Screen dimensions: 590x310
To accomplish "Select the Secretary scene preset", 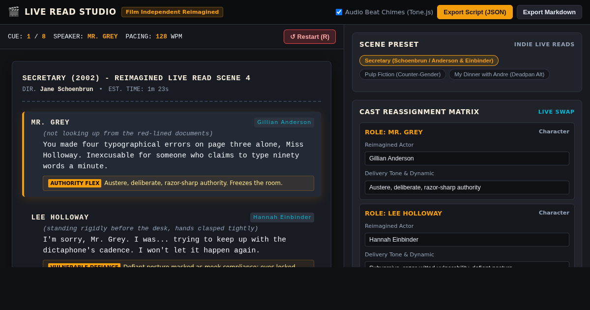I will (x=429, y=61).
